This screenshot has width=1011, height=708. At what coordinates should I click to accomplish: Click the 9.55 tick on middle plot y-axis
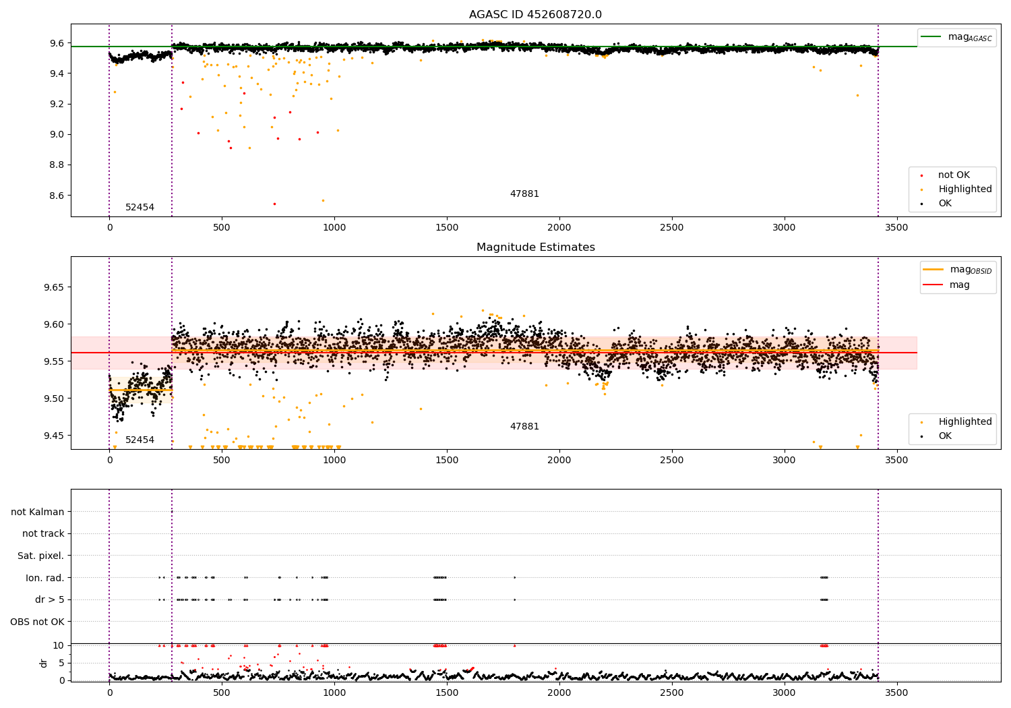click(x=54, y=361)
